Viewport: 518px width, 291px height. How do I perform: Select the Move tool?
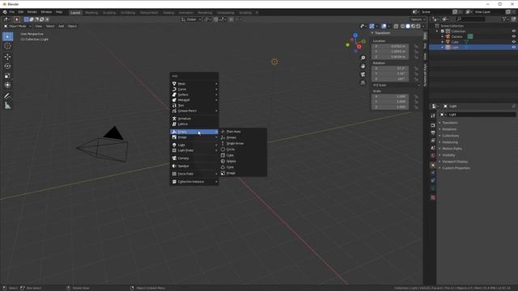pyautogui.click(x=7, y=57)
